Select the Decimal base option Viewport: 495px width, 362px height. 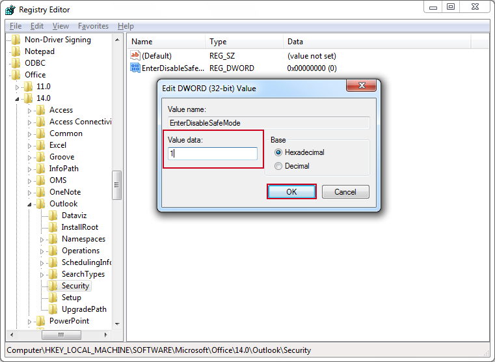coord(278,166)
